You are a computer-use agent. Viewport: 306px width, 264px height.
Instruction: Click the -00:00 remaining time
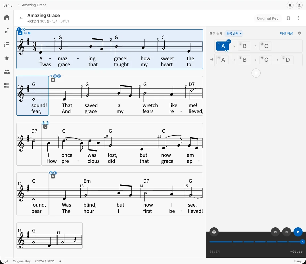pyautogui.click(x=296, y=251)
